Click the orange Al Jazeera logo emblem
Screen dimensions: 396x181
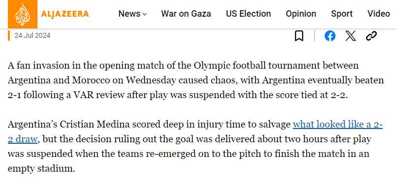coord(23,14)
